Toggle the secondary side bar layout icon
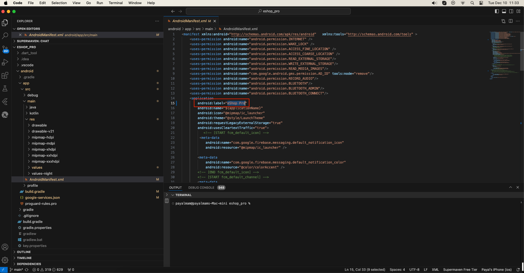 (511, 11)
